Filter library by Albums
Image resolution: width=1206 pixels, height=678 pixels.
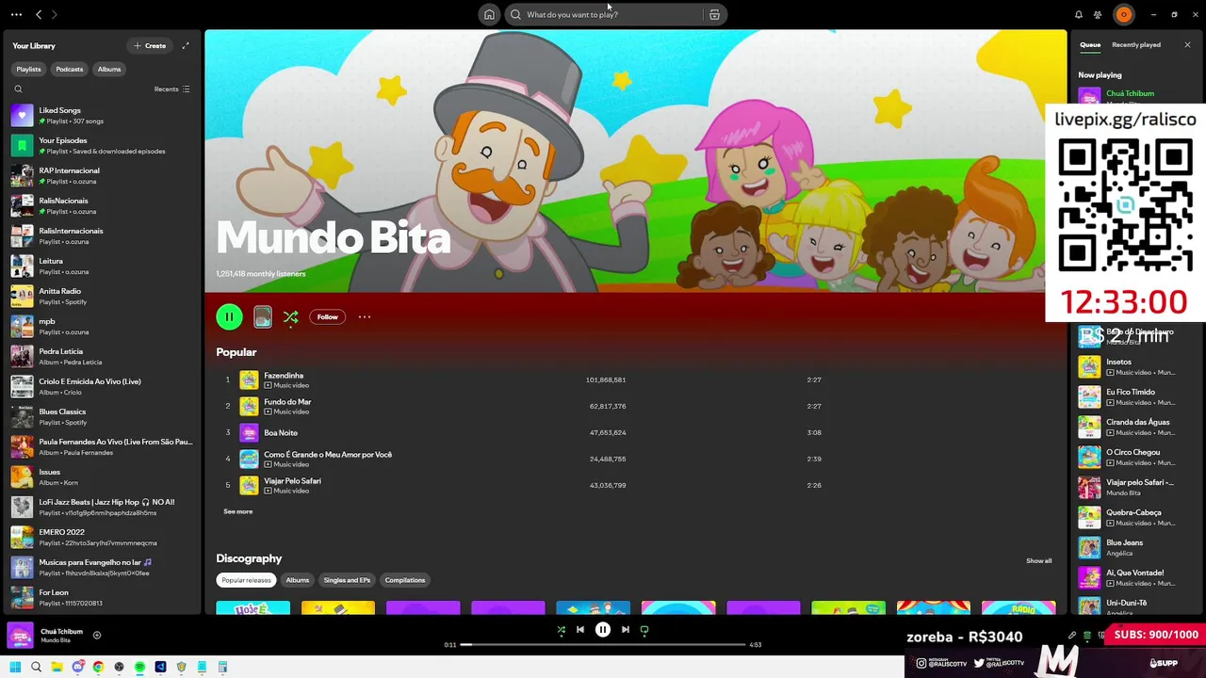click(109, 69)
